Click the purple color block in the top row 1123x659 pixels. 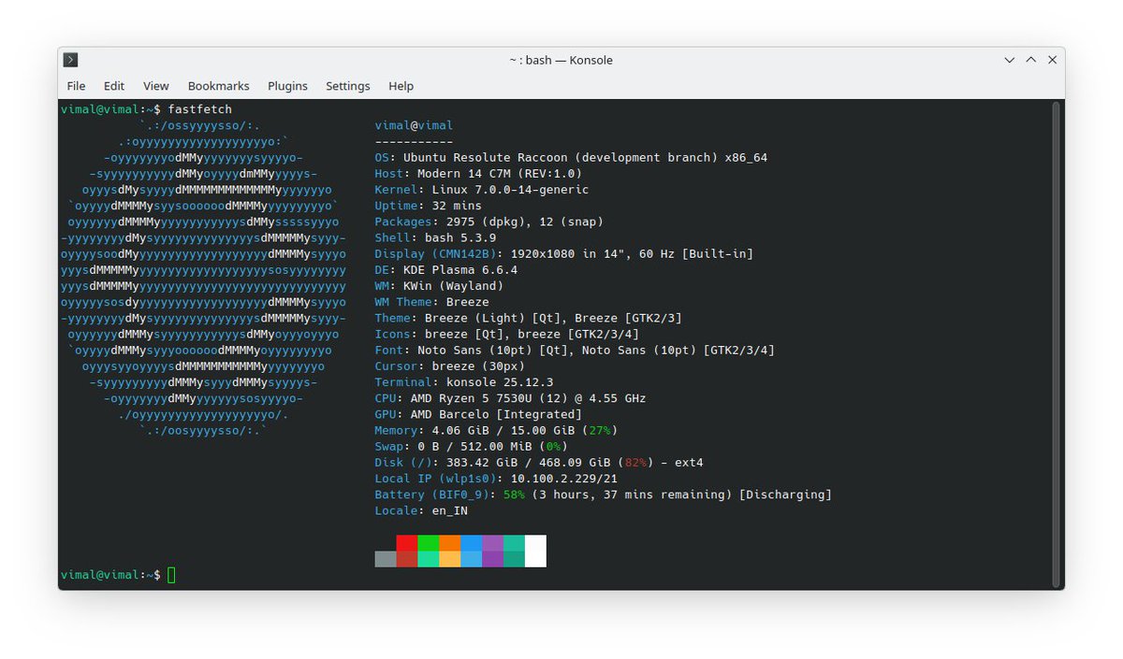tap(493, 543)
